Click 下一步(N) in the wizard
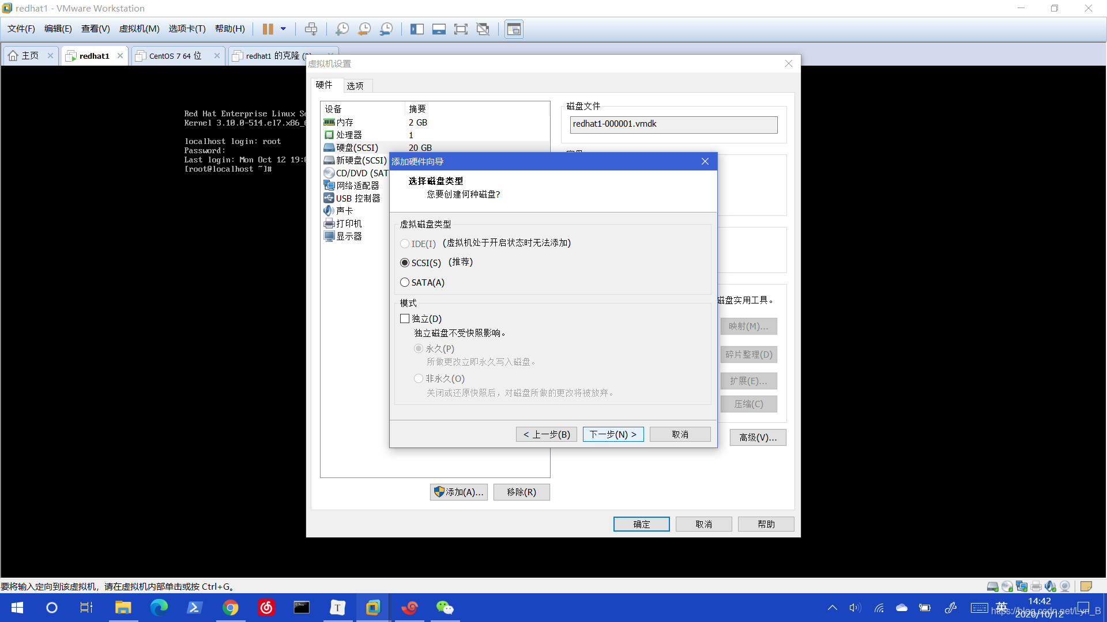 (x=613, y=434)
